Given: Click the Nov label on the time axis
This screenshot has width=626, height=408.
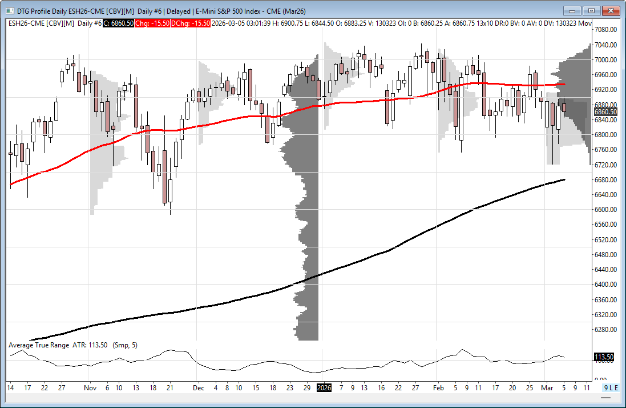Looking at the screenshot, I should (x=90, y=388).
